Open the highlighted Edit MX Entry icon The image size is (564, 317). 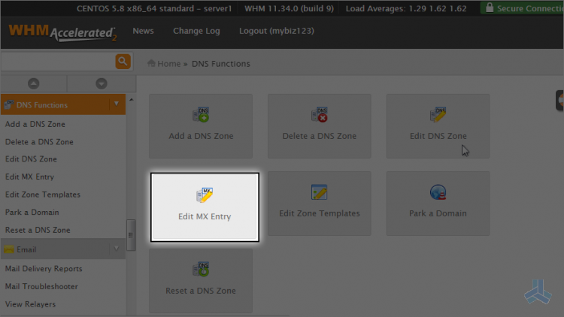pos(205,195)
